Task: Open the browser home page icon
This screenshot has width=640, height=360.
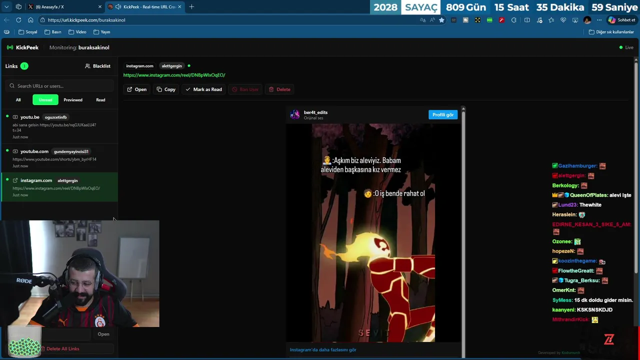Action: [x=30, y=20]
